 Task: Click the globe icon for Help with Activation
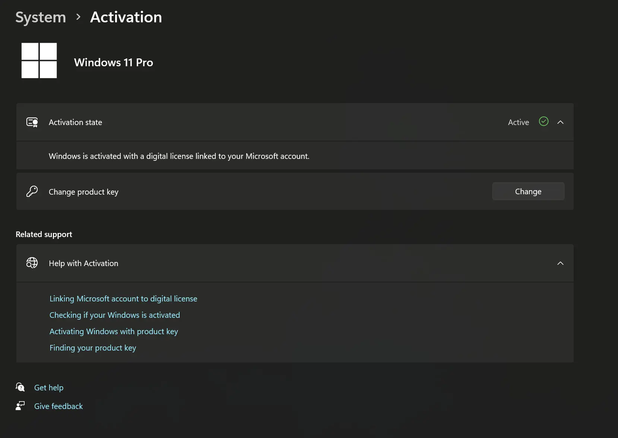click(x=32, y=263)
